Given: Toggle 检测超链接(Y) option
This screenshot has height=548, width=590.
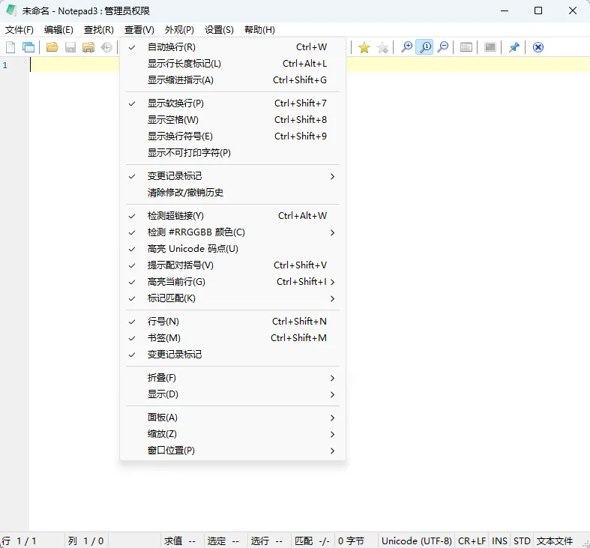Looking at the screenshot, I should [232, 216].
